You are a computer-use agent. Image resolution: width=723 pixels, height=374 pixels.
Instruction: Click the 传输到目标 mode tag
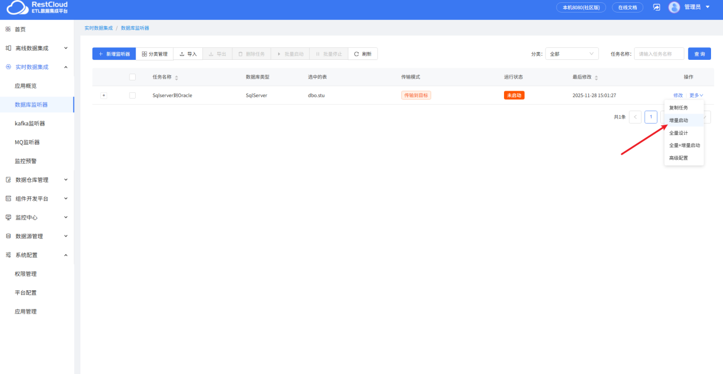coord(416,95)
